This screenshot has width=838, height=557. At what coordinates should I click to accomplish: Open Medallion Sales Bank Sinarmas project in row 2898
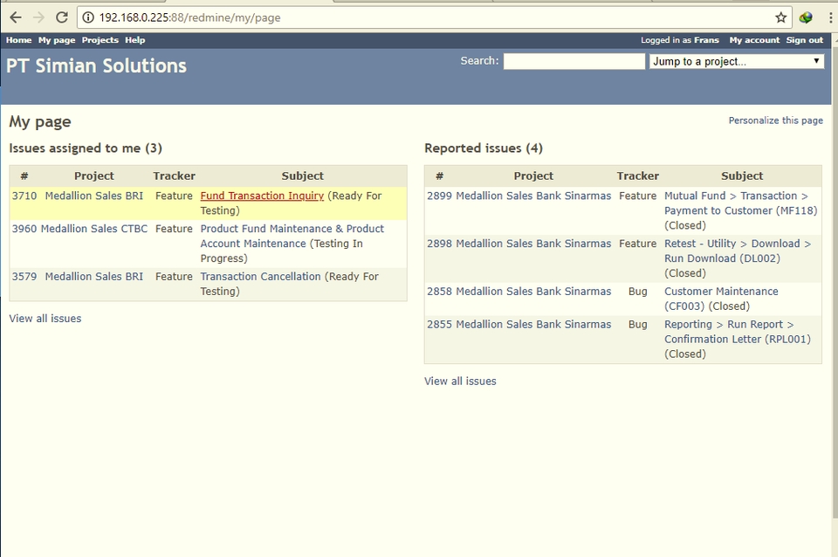coord(533,244)
